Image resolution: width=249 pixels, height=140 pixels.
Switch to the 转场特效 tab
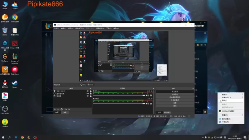pyautogui.click(x=167, y=112)
